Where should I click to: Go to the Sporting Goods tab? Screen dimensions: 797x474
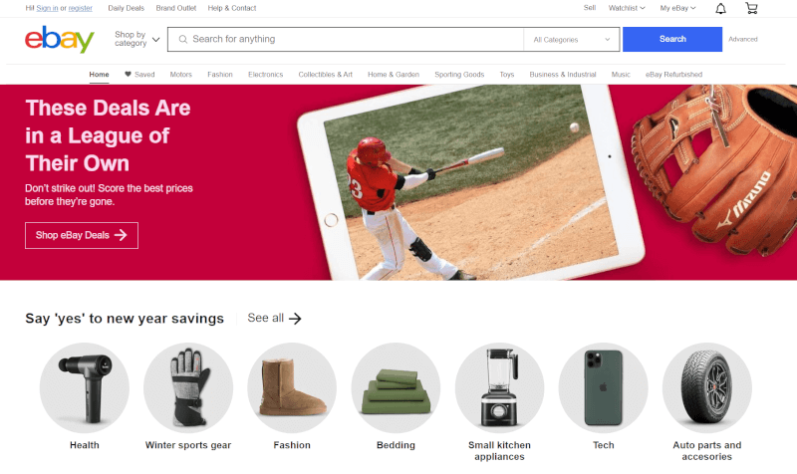pos(459,74)
